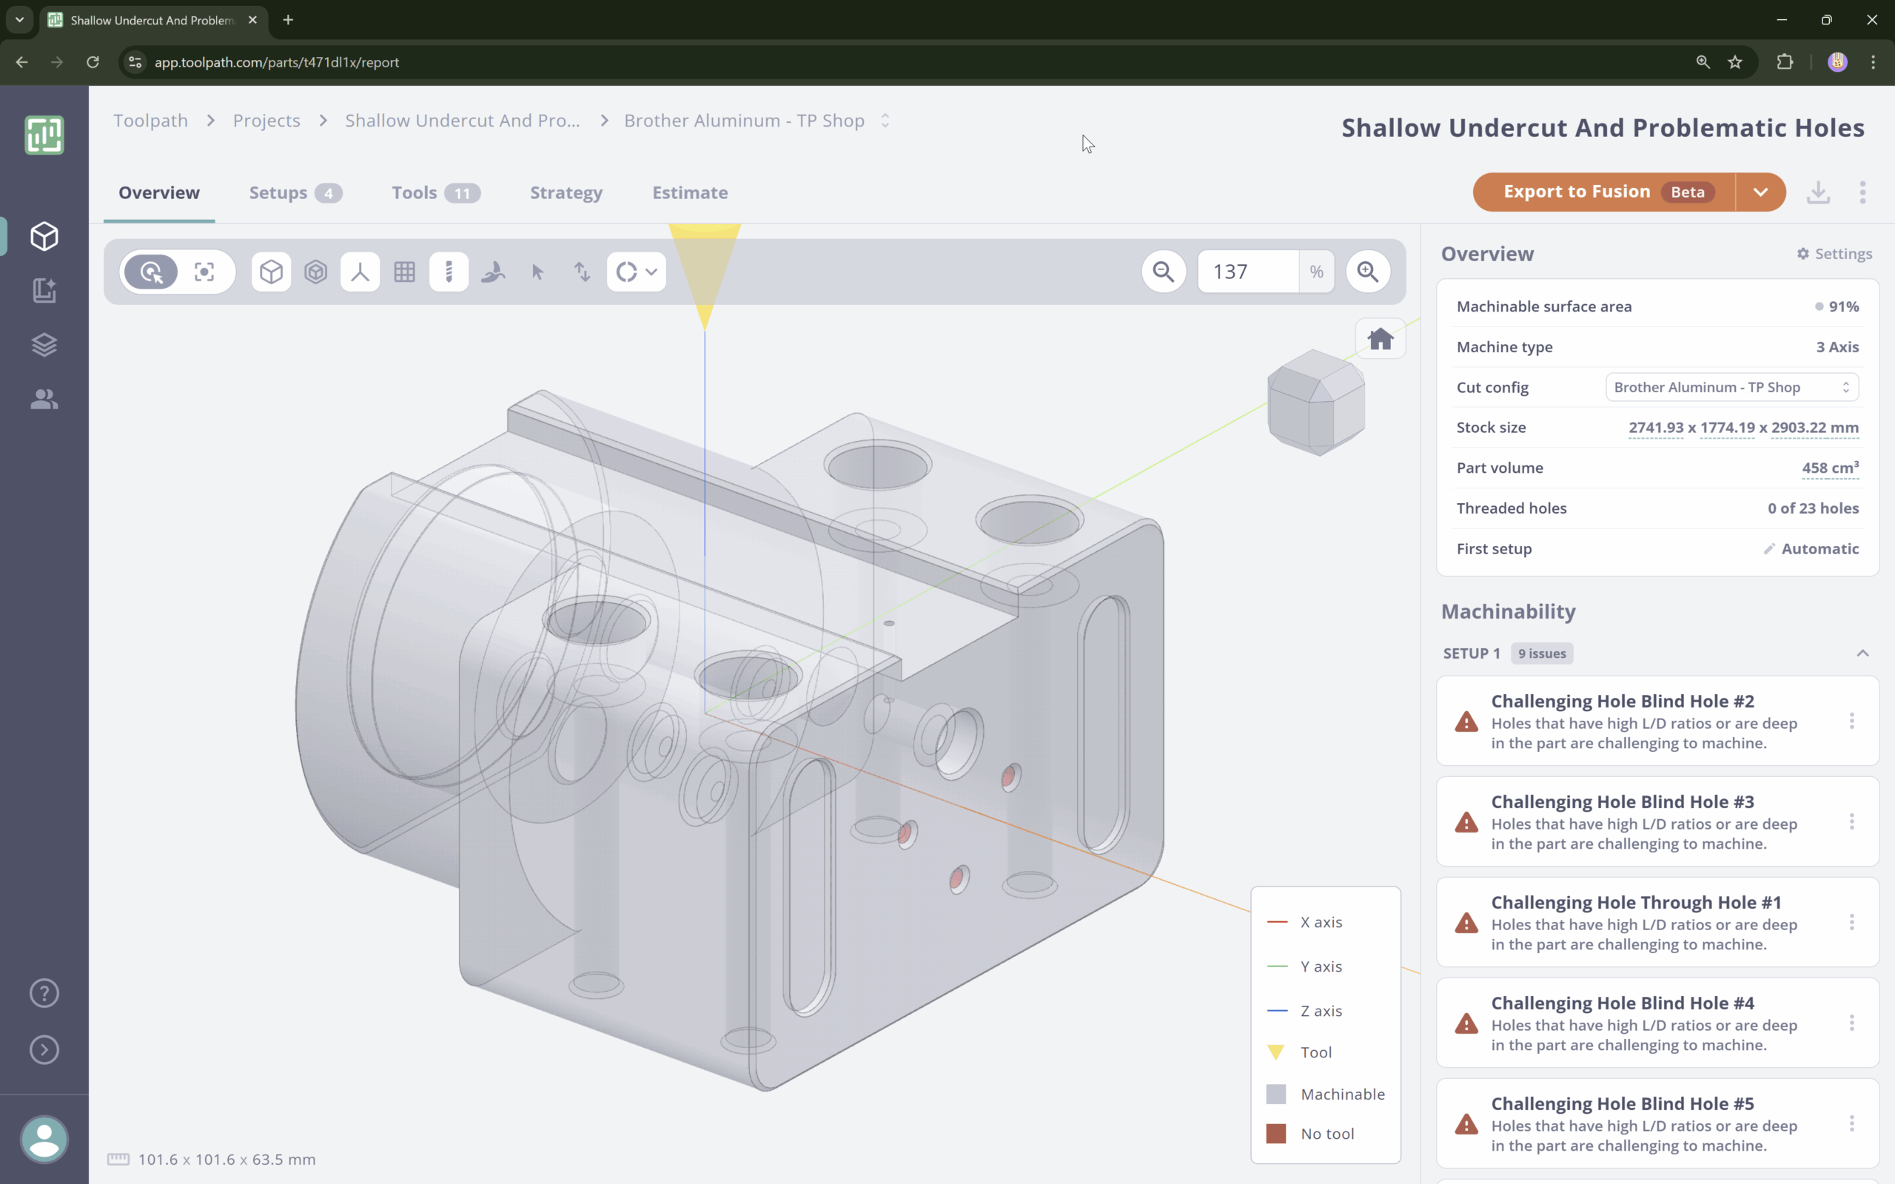1895x1184 pixels.
Task: Open the Cut config combo box
Action: pyautogui.click(x=1731, y=387)
